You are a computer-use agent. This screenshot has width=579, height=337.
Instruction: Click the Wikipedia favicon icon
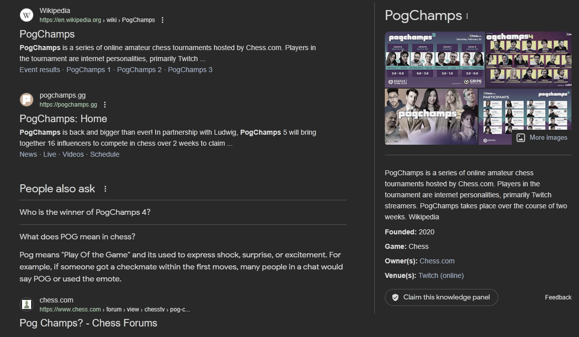(26, 16)
